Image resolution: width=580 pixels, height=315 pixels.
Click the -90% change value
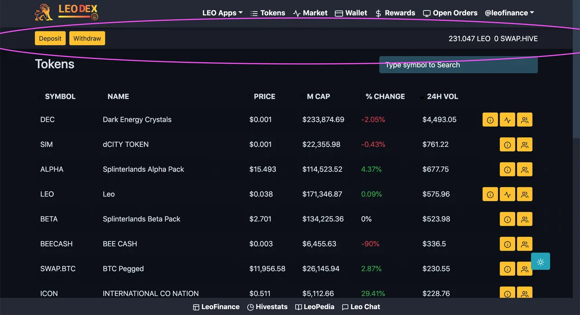click(x=370, y=244)
